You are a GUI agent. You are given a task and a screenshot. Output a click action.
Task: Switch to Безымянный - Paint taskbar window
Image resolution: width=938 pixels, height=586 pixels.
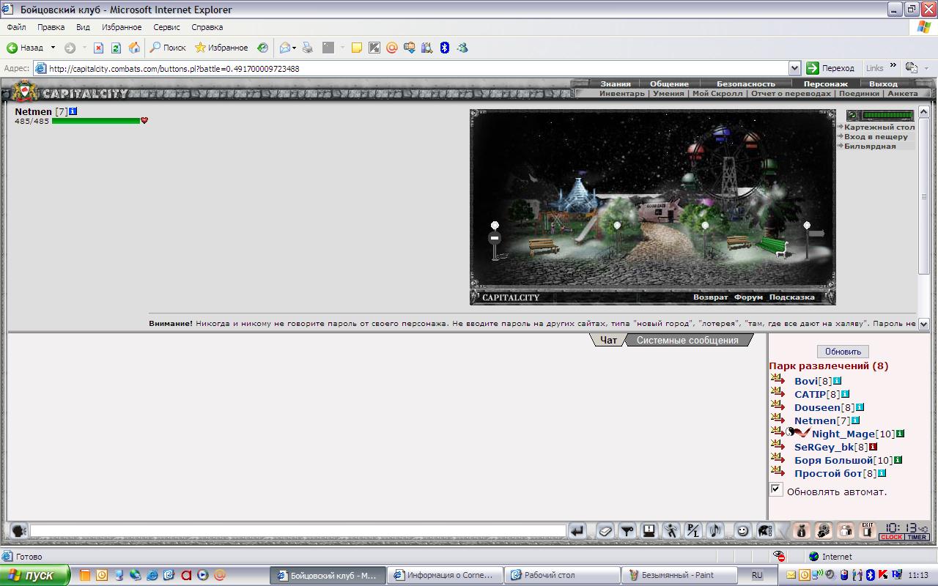click(x=678, y=575)
